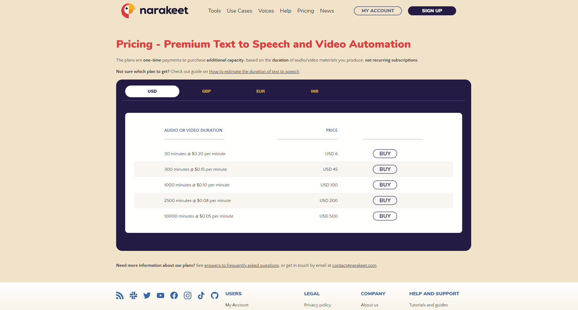The height and width of the screenshot is (310, 578).
Task: Open the RSS feed icon
Action: click(120, 295)
